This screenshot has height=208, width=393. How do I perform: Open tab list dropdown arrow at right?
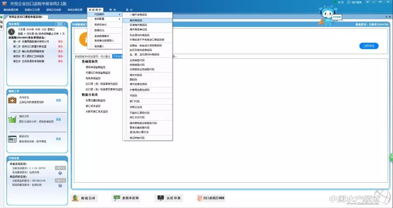click(386, 17)
